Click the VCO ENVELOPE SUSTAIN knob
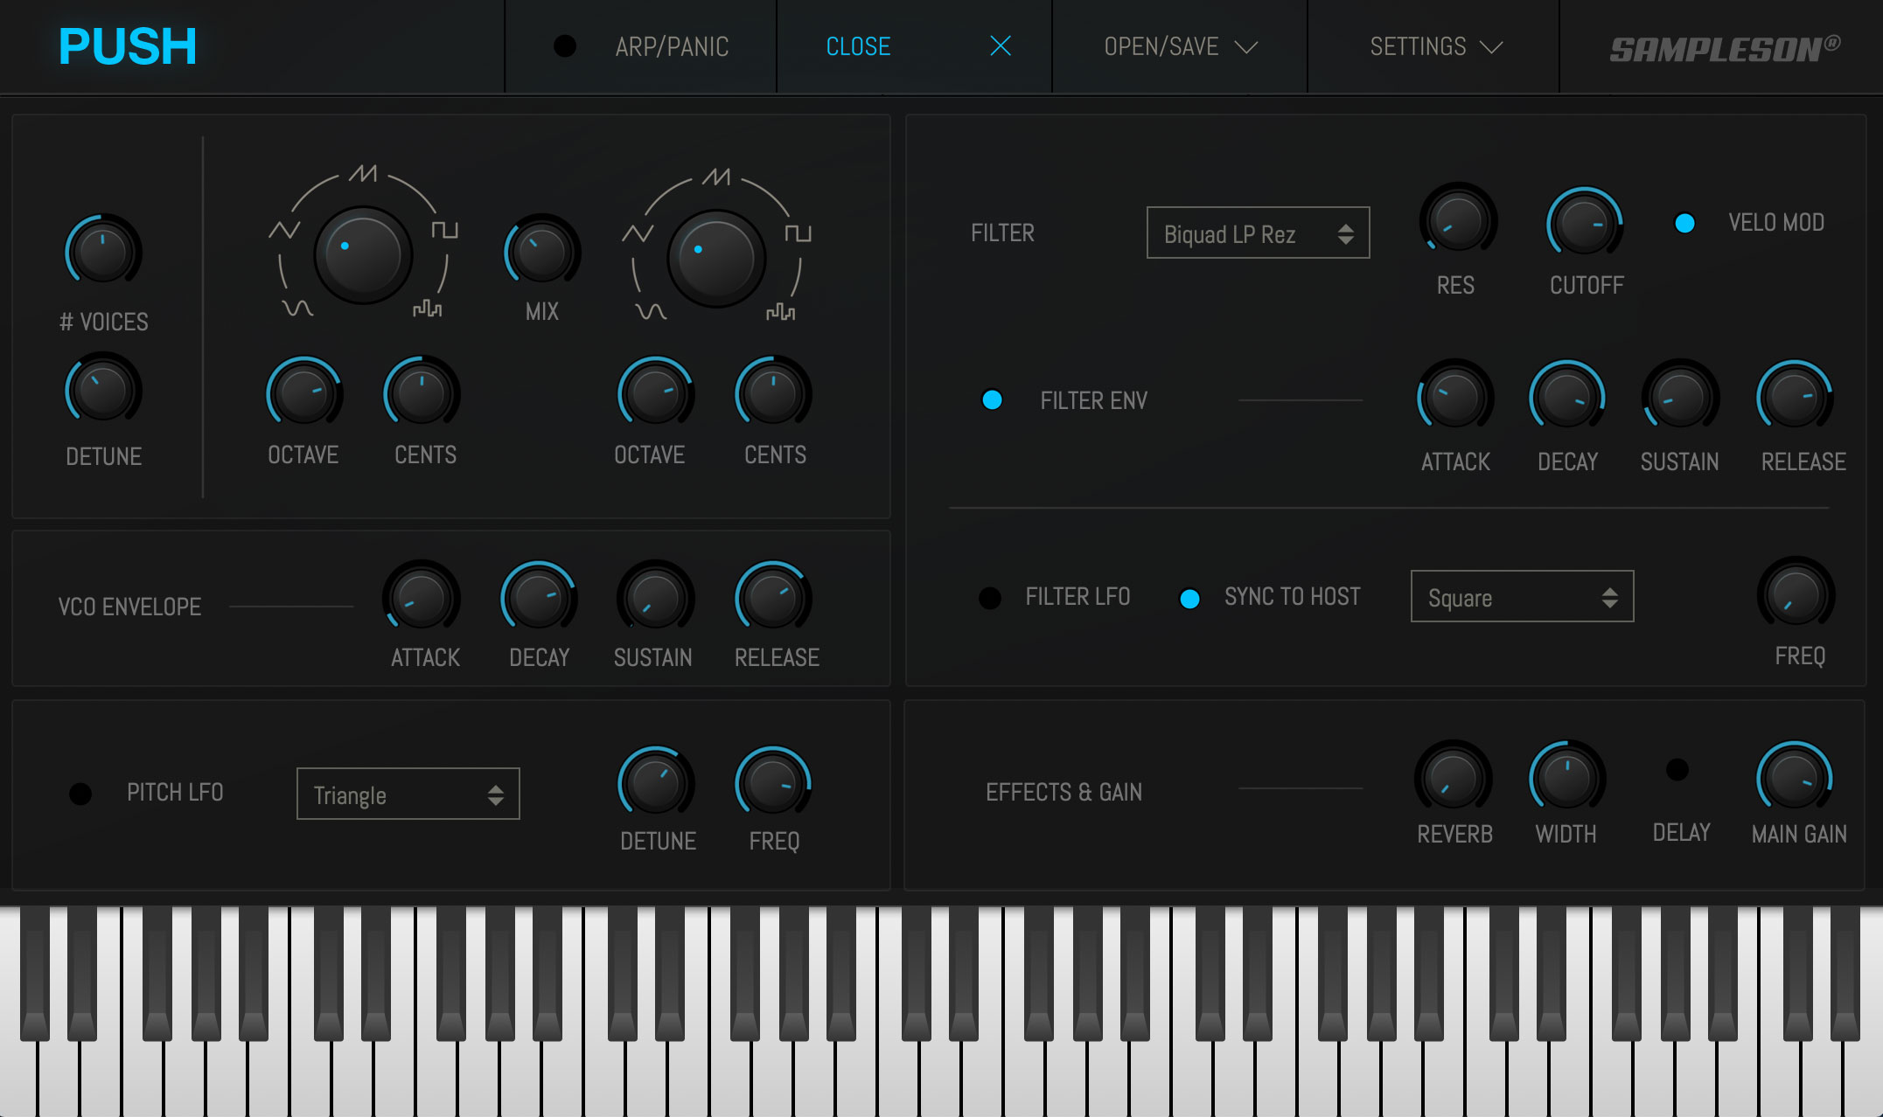 pyautogui.click(x=656, y=597)
